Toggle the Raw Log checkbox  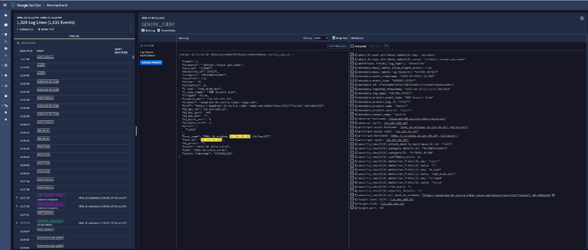click(143, 30)
